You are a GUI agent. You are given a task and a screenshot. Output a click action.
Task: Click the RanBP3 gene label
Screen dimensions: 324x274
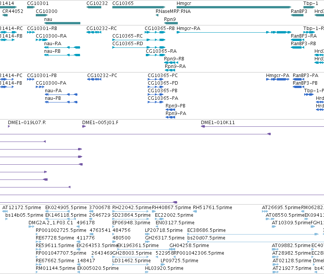299,11
